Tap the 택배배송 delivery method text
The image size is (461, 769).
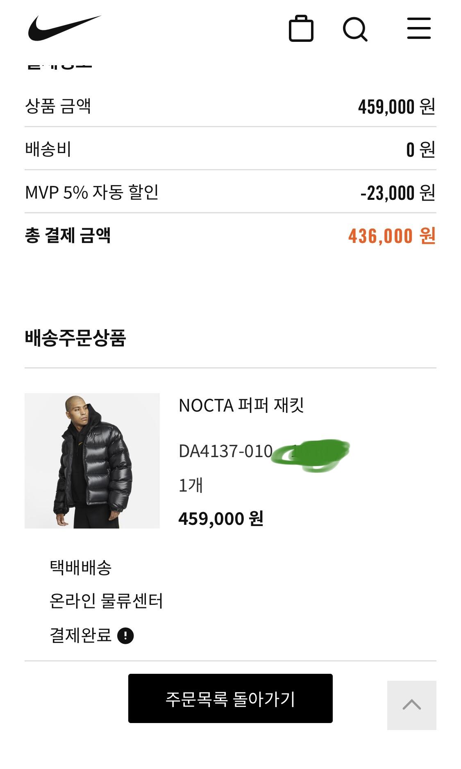(x=81, y=568)
